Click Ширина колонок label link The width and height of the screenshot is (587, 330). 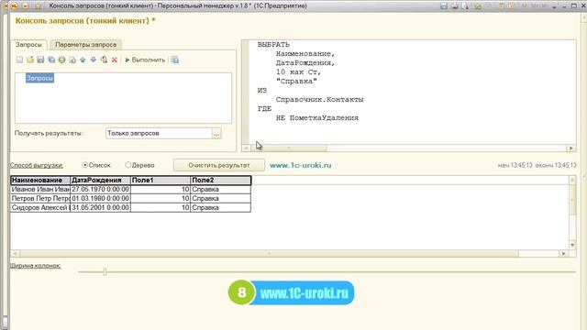tap(35, 266)
